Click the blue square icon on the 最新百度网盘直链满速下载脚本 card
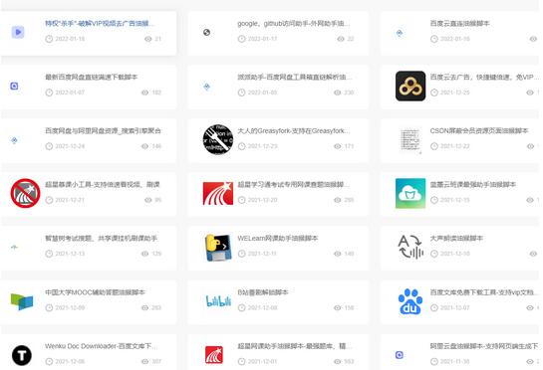The width and height of the screenshot is (543, 370). tap(14, 86)
